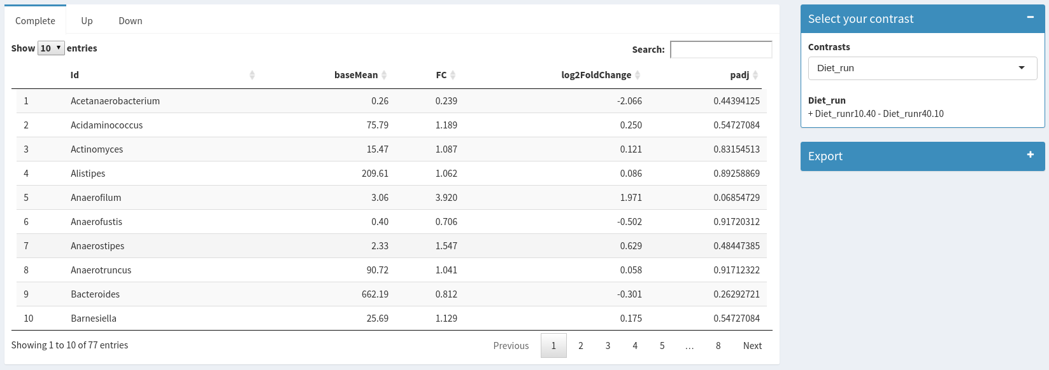The height and width of the screenshot is (370, 1049).
Task: Sort by baseMean column sort icon
Action: click(x=384, y=75)
